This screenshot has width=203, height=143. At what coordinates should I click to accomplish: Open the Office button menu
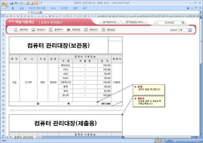pyautogui.click(x=5, y=5)
